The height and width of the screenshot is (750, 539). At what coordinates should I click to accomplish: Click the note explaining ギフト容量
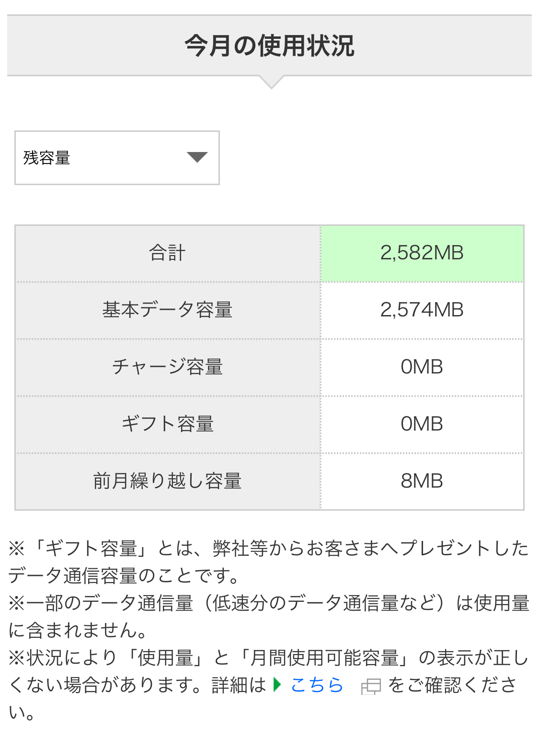(268, 562)
